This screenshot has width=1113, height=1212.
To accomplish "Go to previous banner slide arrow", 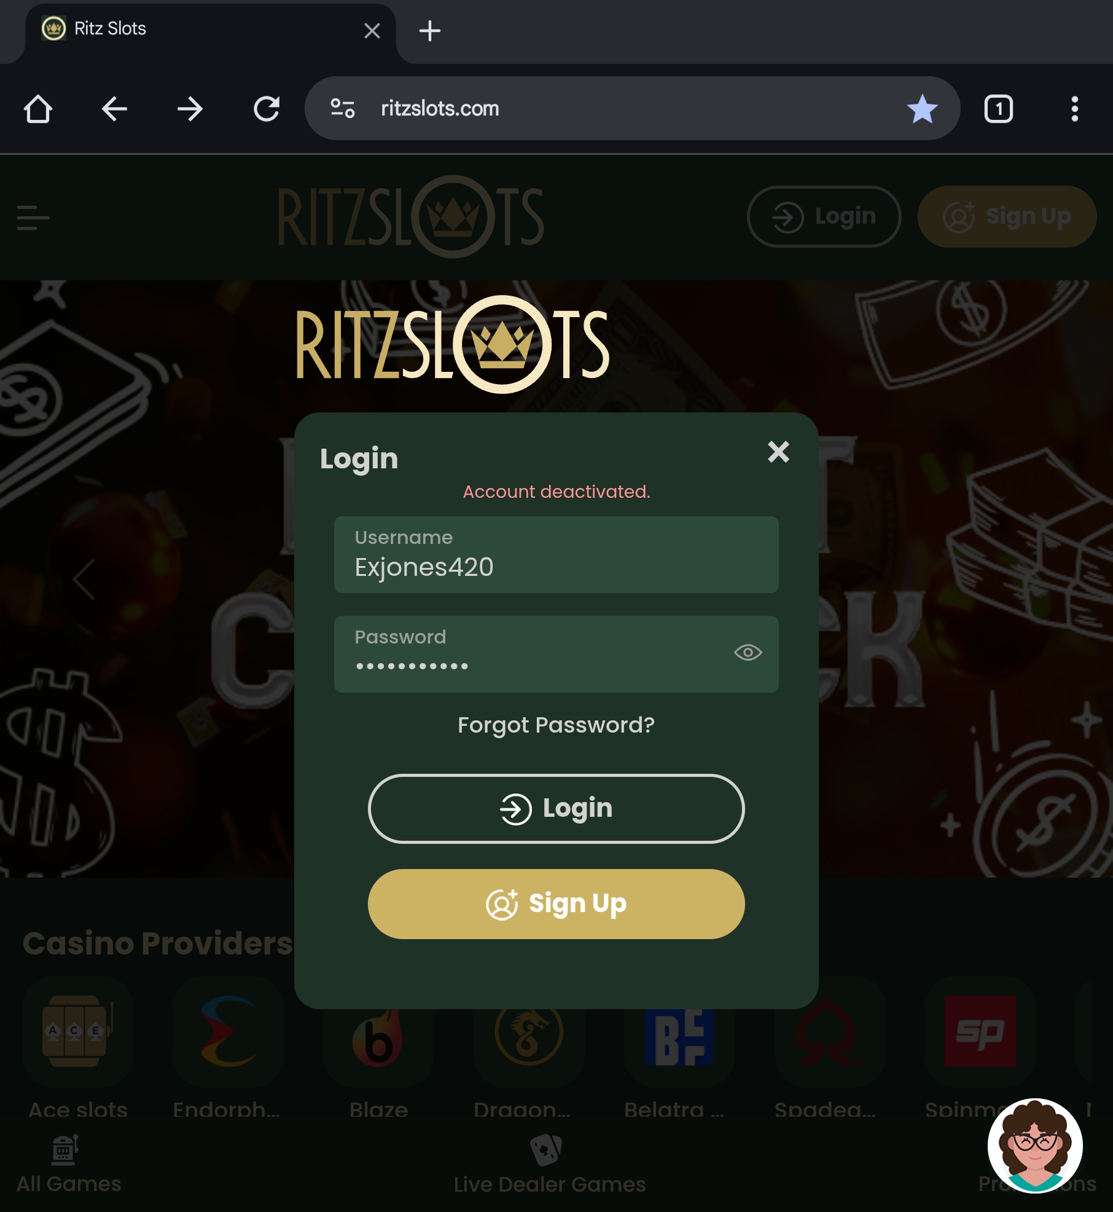I will pos(84,579).
